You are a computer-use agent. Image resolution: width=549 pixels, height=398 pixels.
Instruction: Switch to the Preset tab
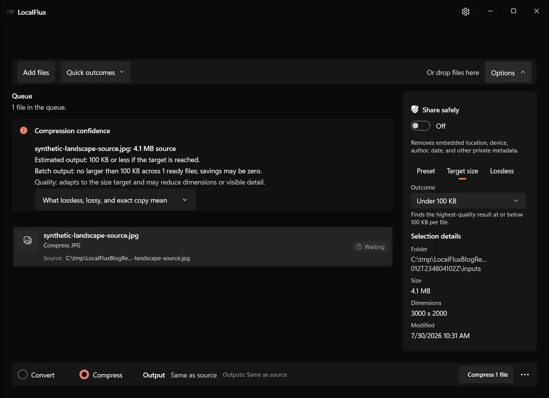pos(426,171)
